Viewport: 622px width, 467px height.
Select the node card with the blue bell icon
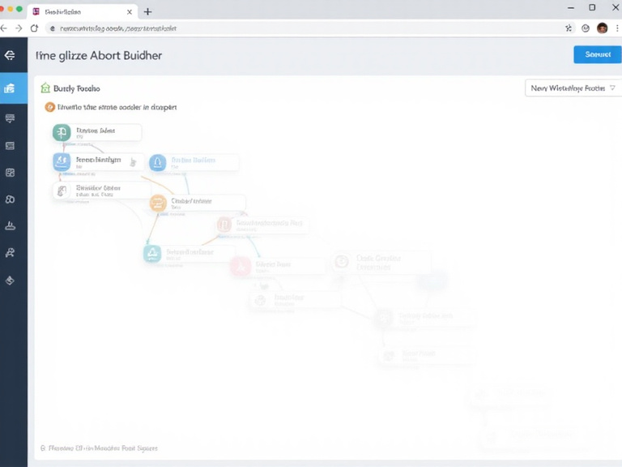[x=194, y=163]
